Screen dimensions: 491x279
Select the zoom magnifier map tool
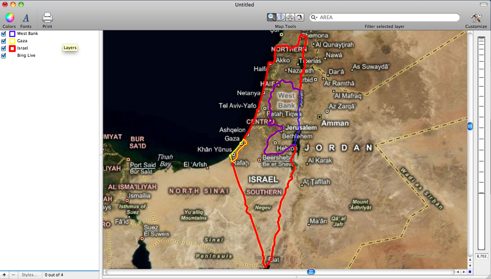point(272,17)
